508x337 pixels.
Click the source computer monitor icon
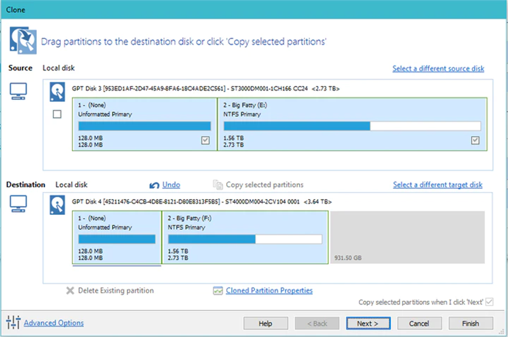(18, 92)
